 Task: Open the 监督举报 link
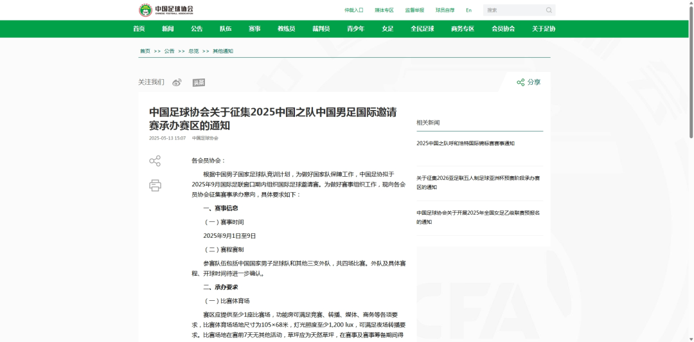[414, 10]
